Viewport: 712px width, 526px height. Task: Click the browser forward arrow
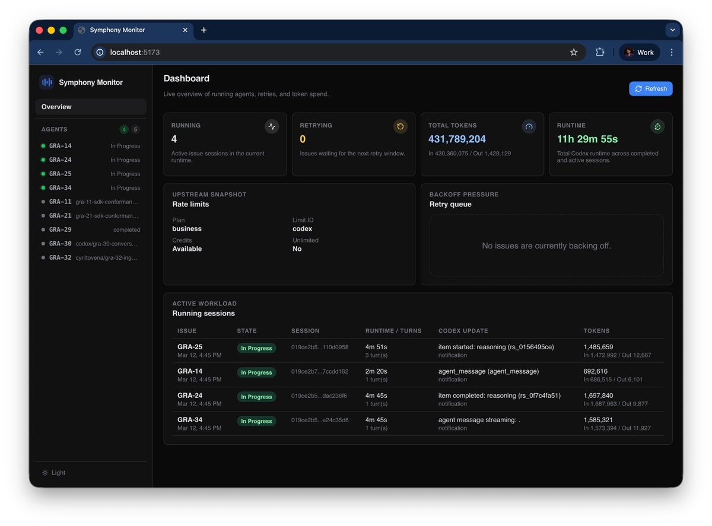coord(59,52)
